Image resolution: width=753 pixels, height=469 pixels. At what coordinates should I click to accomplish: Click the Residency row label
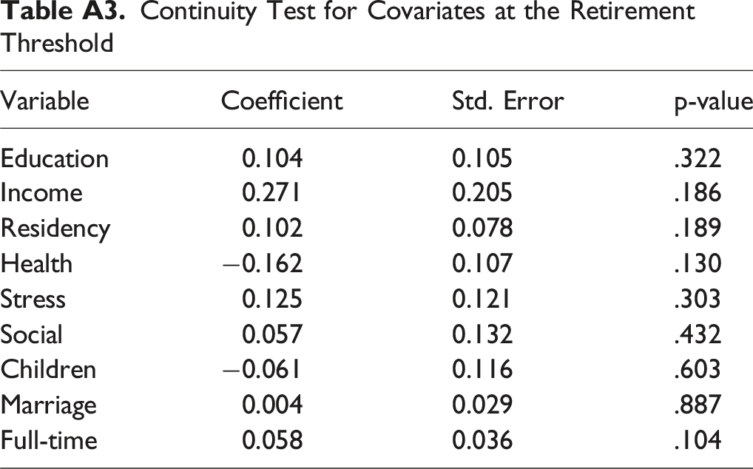(x=55, y=229)
